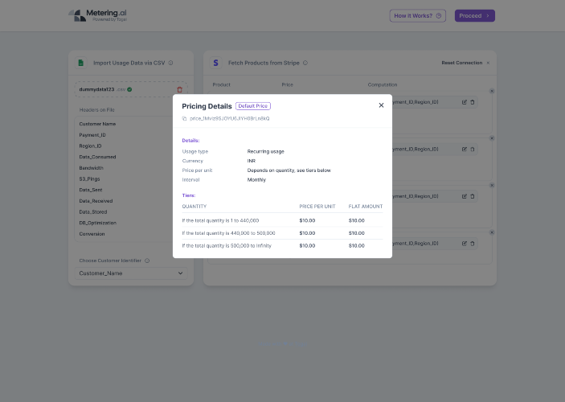
Task: Click the Default Price badge
Action: [253, 106]
